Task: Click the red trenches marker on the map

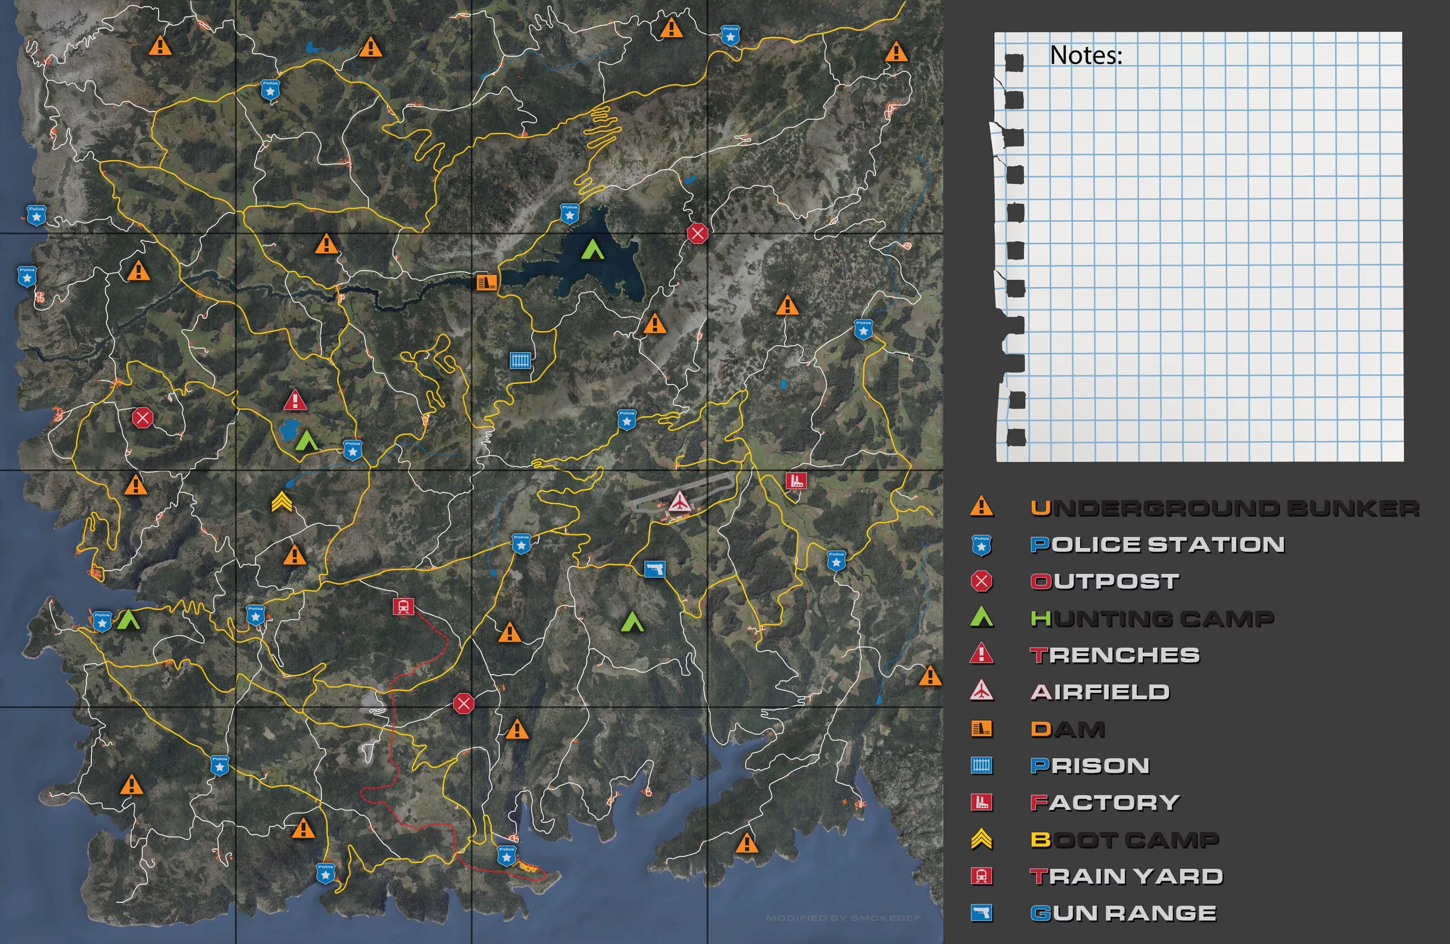Action: (x=295, y=400)
